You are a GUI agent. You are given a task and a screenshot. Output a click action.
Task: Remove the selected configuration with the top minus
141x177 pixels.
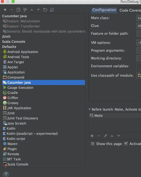(12, 10)
